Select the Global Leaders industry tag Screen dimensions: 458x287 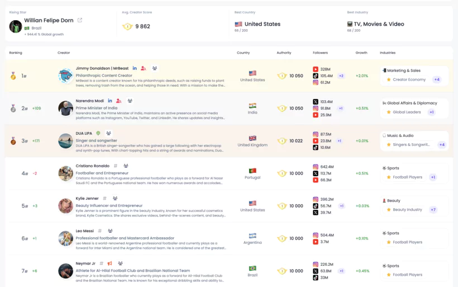click(407, 112)
